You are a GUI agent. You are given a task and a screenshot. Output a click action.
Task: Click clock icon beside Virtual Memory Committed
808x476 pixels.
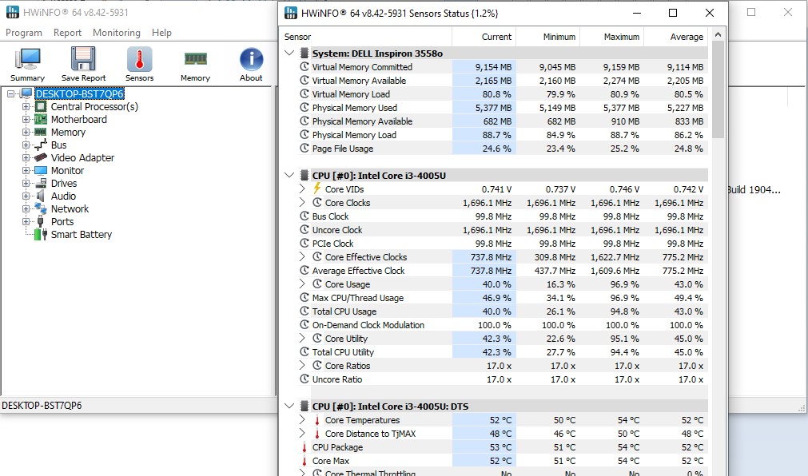[x=304, y=67]
